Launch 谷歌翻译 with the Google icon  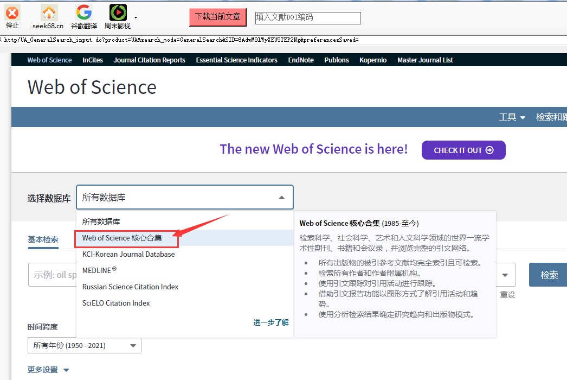83,12
